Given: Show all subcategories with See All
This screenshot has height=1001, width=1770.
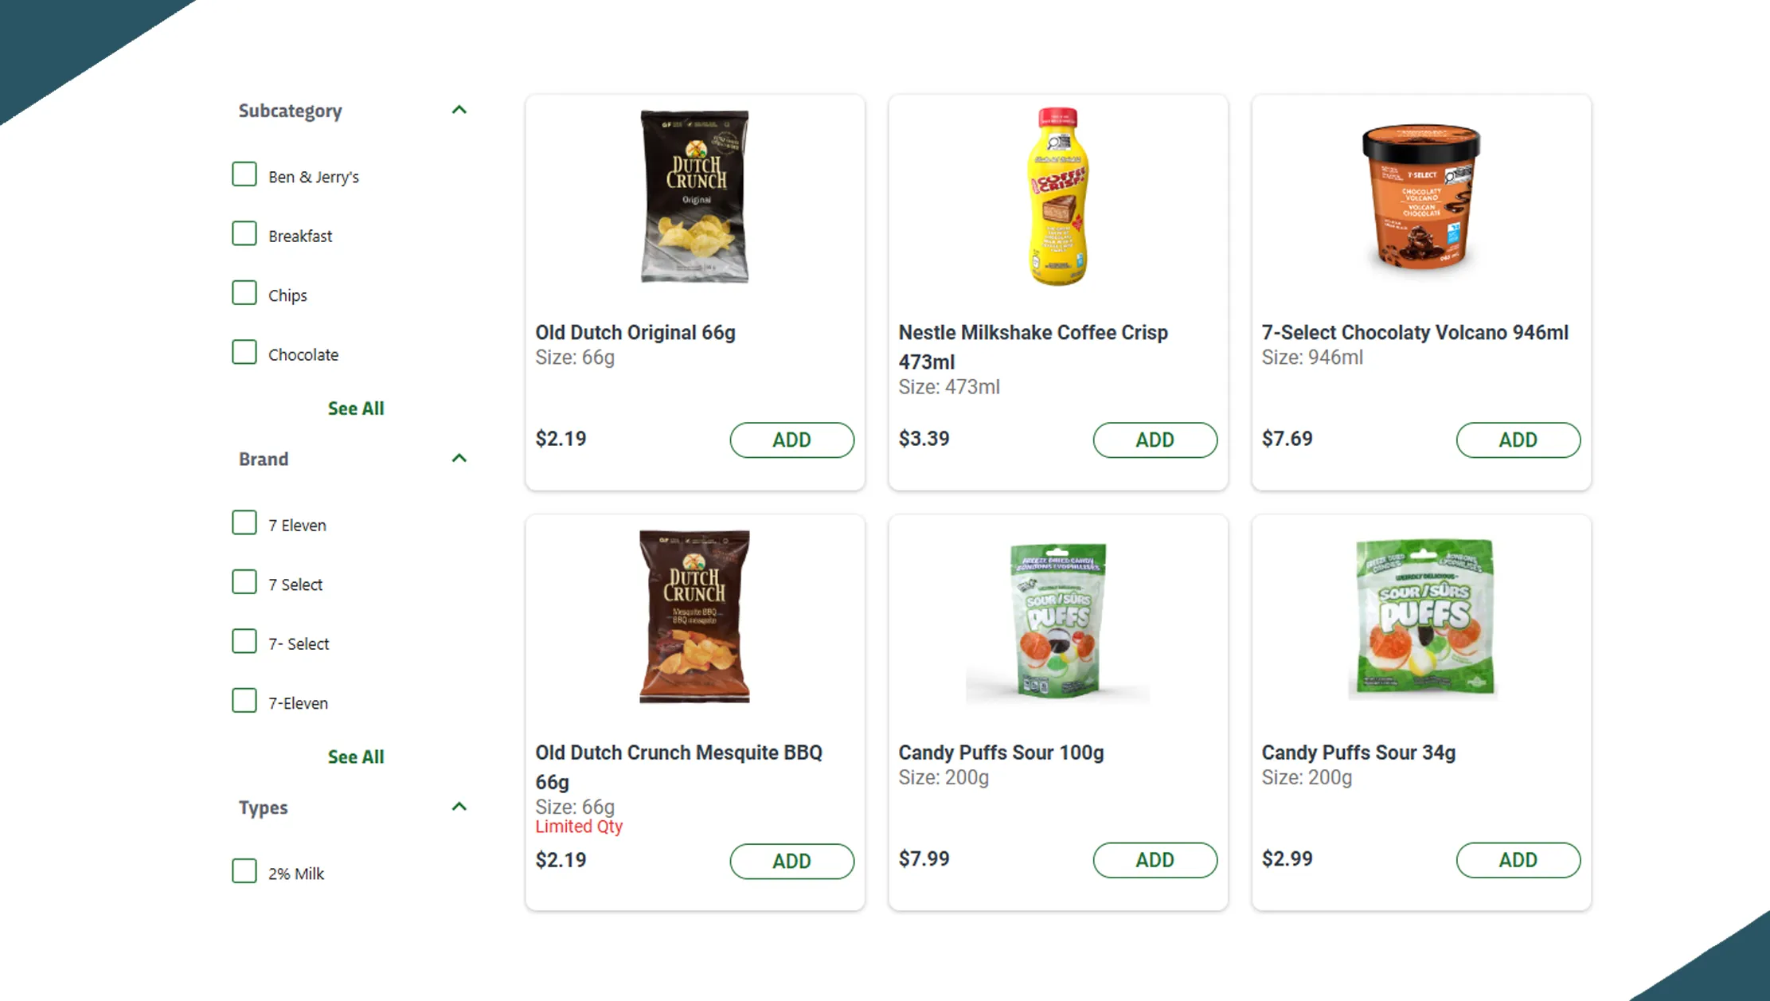Looking at the screenshot, I should click(356, 409).
